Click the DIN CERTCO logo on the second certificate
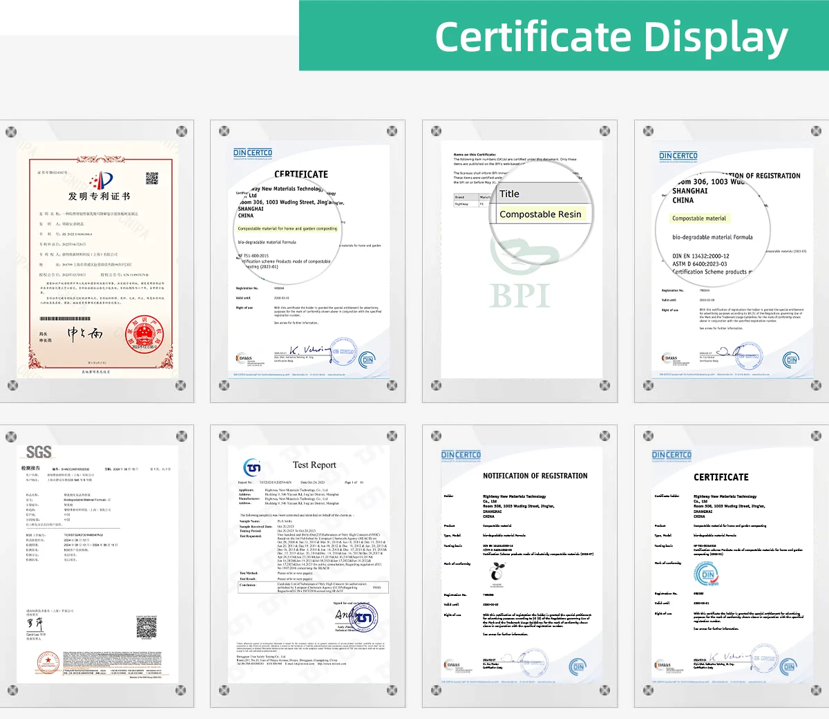 pyautogui.click(x=253, y=153)
